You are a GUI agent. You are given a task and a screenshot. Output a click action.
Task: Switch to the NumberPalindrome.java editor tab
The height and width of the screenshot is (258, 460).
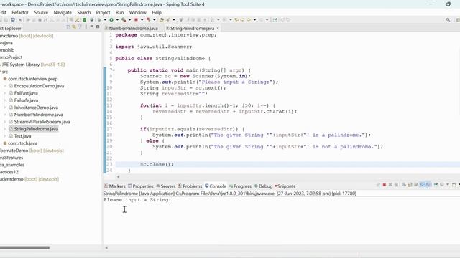click(132, 29)
